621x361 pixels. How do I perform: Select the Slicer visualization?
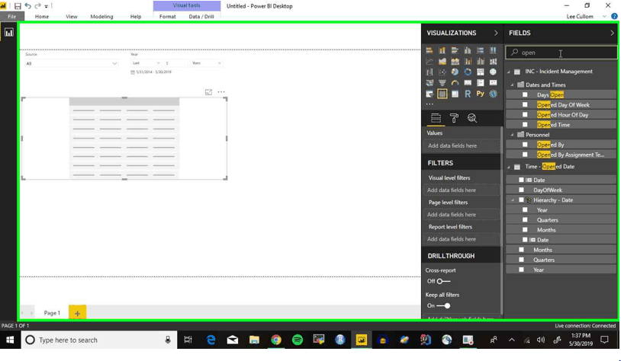coord(430,94)
